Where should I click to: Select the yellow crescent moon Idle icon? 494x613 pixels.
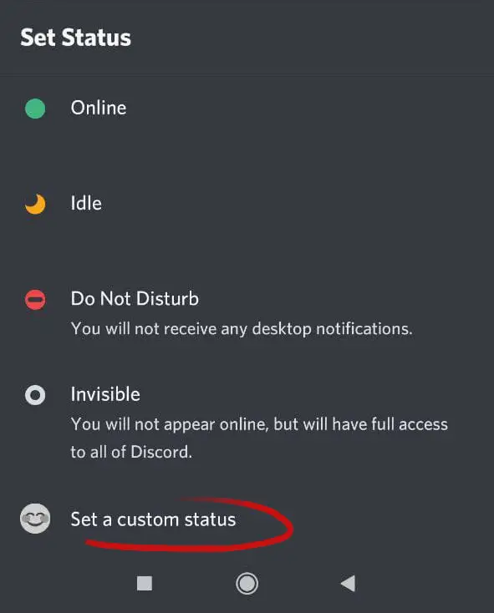point(35,204)
